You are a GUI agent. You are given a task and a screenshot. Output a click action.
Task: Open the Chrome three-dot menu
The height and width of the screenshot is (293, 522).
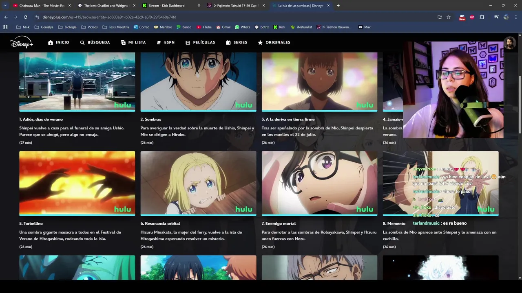516,17
